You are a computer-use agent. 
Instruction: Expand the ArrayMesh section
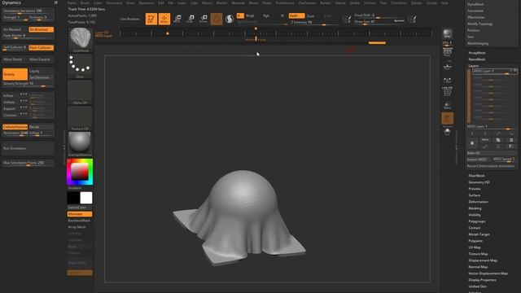point(477,53)
